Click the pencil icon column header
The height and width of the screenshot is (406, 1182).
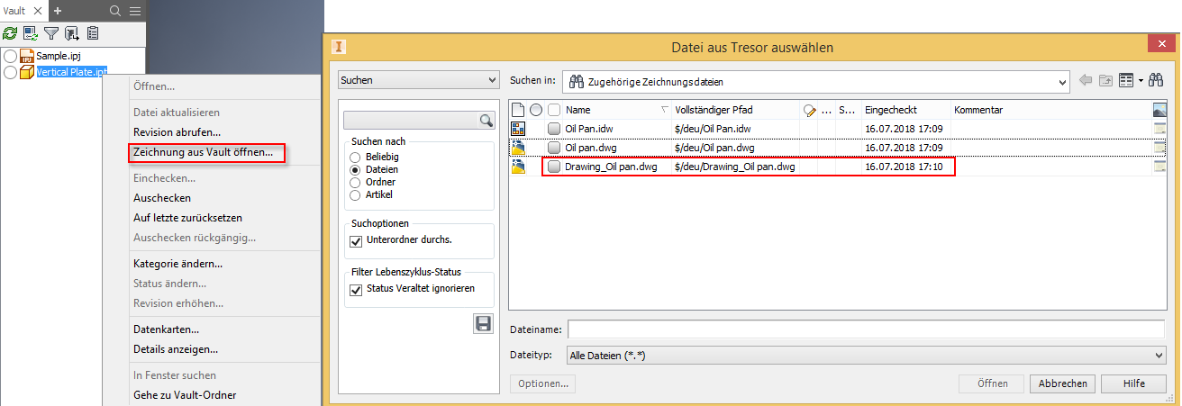(x=809, y=110)
